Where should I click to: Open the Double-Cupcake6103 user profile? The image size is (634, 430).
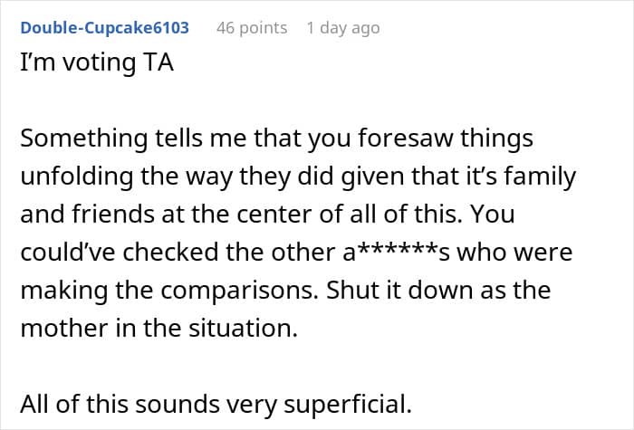pyautogui.click(x=104, y=27)
